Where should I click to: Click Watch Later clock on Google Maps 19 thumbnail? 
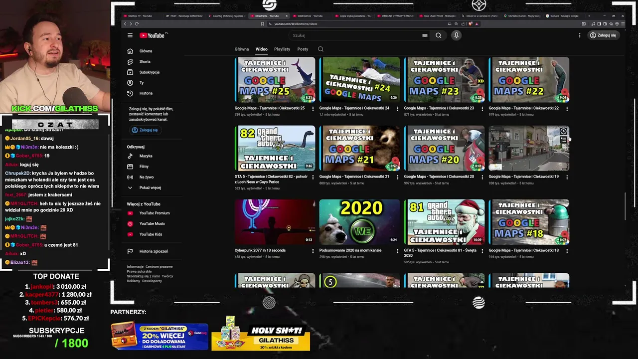point(563,132)
